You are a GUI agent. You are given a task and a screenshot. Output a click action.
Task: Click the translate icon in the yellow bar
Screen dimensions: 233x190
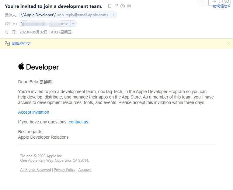tap(7, 43)
